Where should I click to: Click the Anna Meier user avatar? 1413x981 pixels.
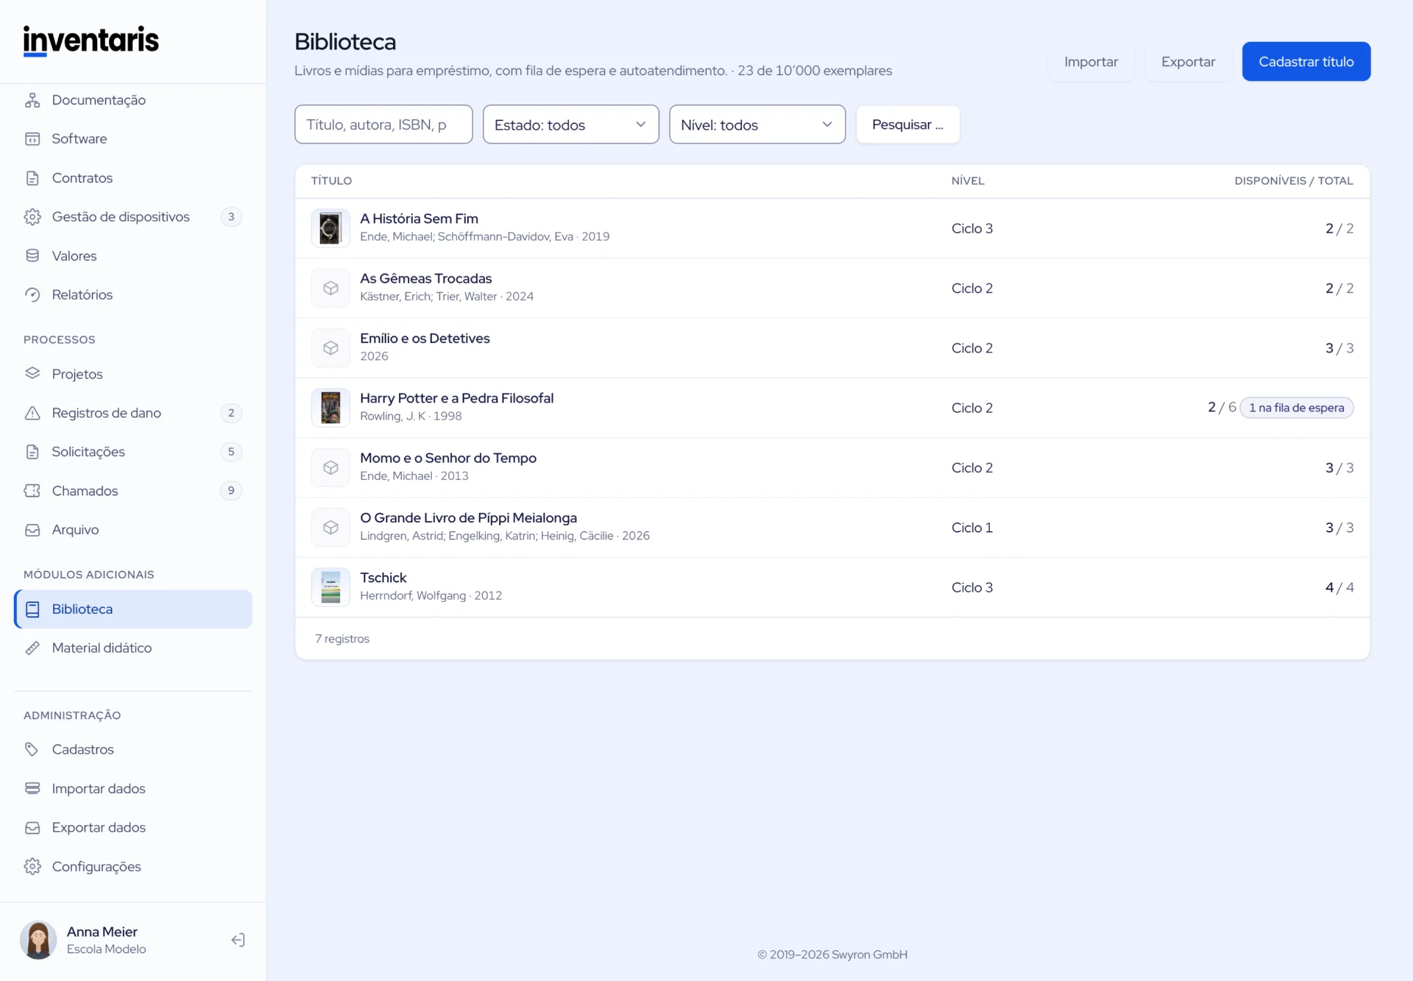tap(38, 940)
